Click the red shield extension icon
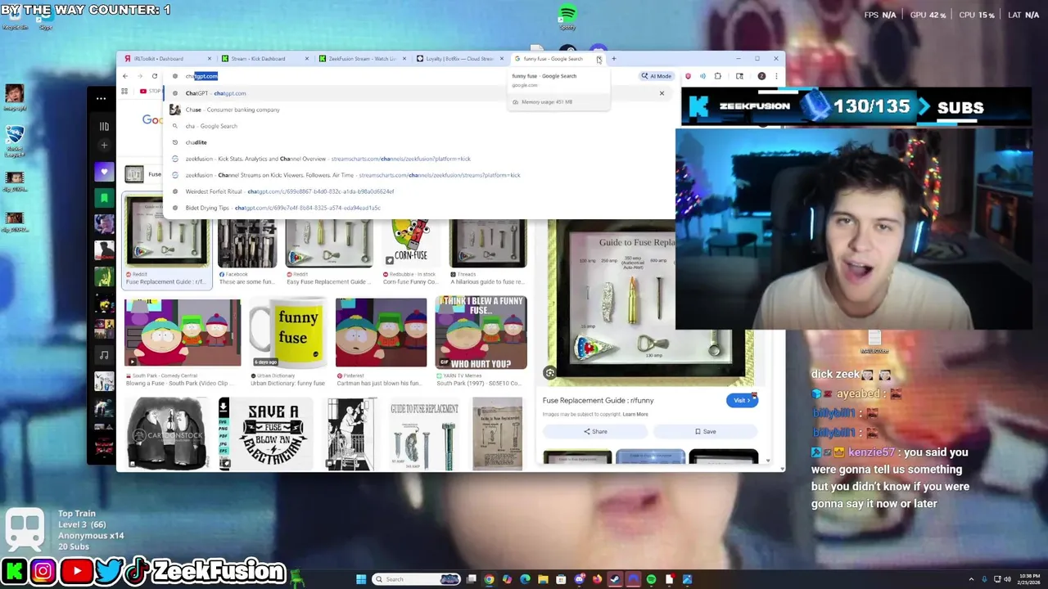Viewport: 1048px width, 589px height. (x=688, y=76)
